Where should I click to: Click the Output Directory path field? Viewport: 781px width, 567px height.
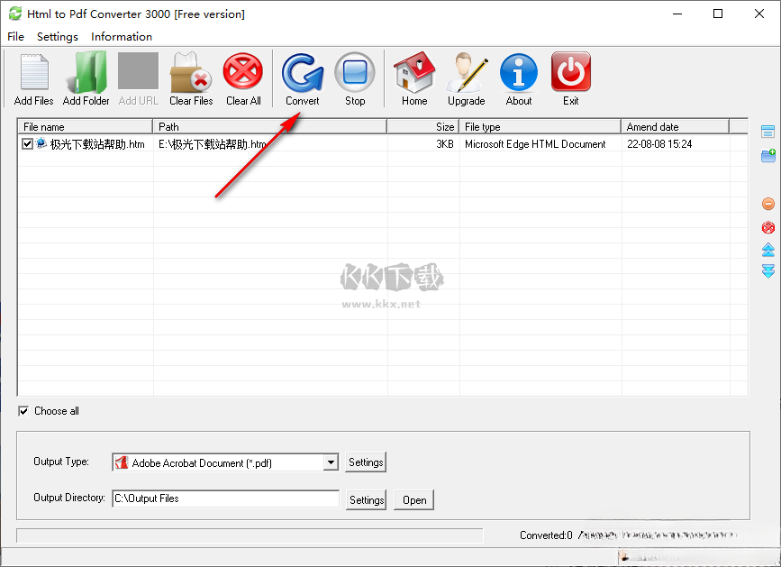225,498
